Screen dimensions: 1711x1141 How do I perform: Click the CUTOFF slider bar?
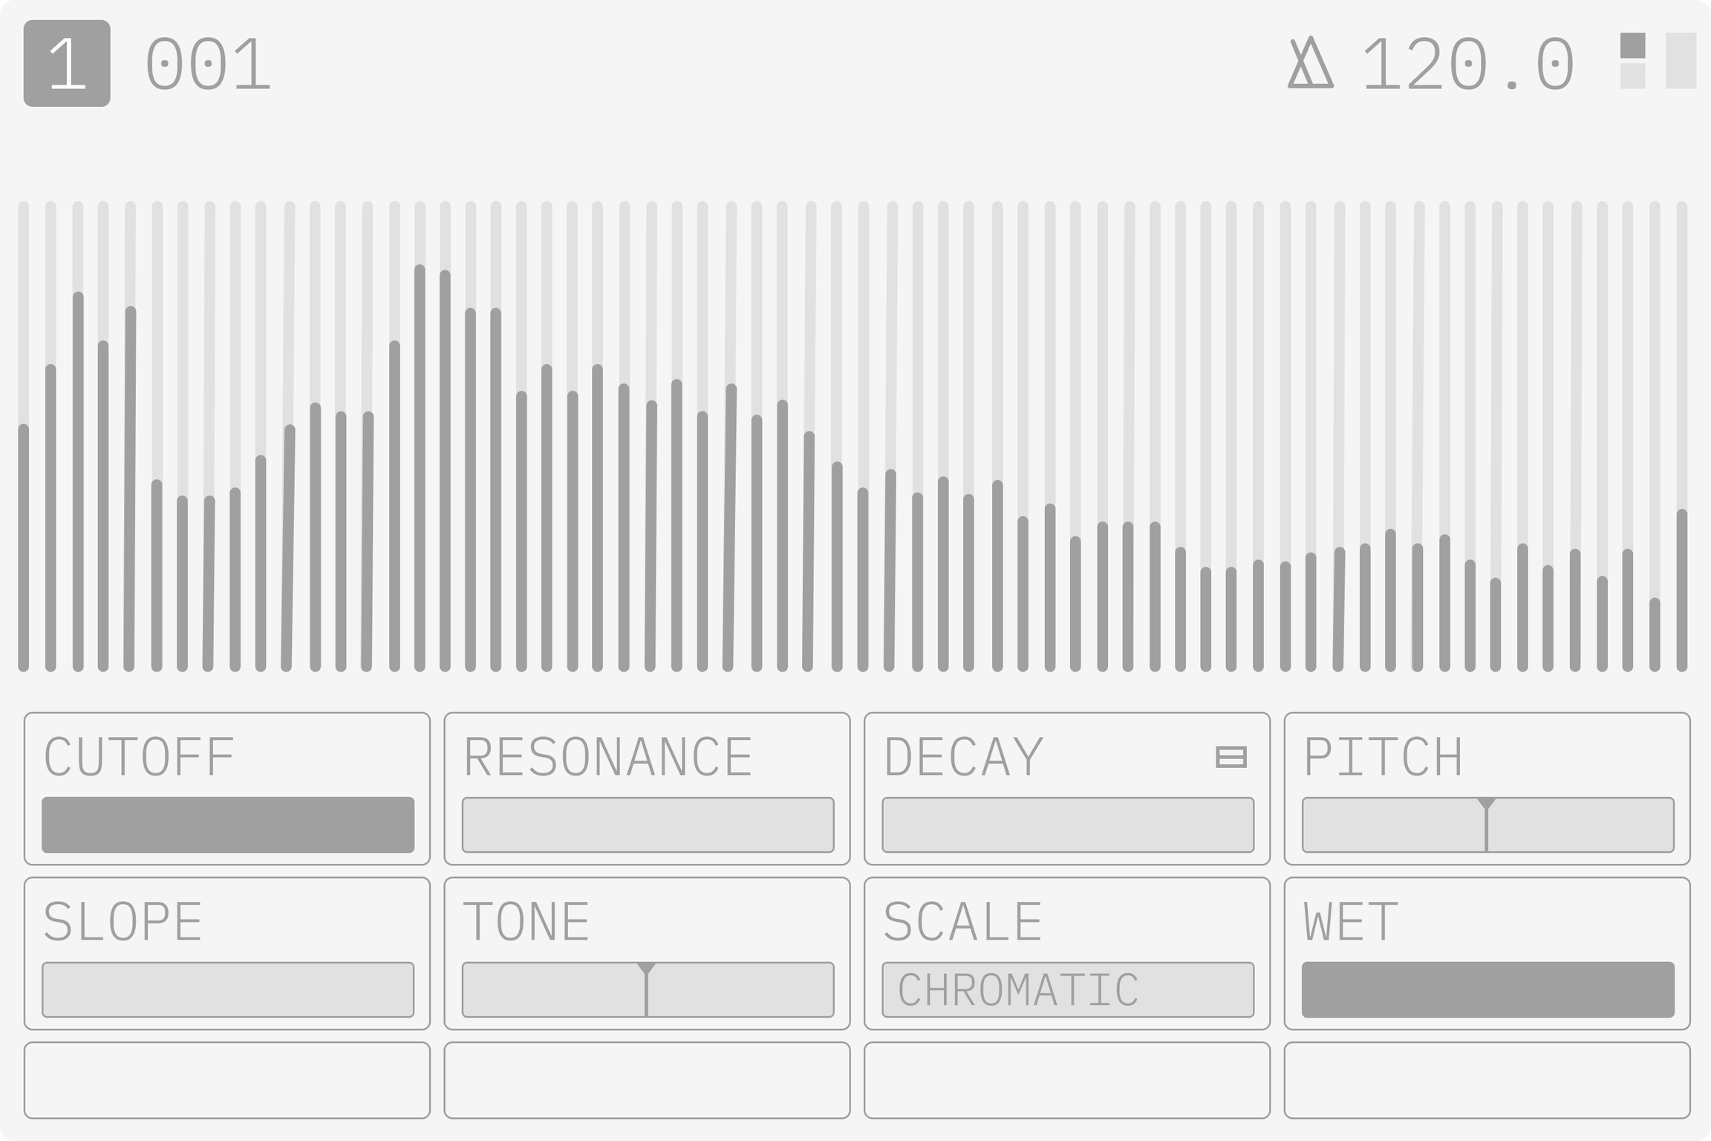coord(228,825)
